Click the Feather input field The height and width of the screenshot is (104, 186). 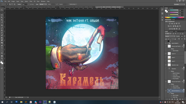pyautogui.click(x=24, y=4)
